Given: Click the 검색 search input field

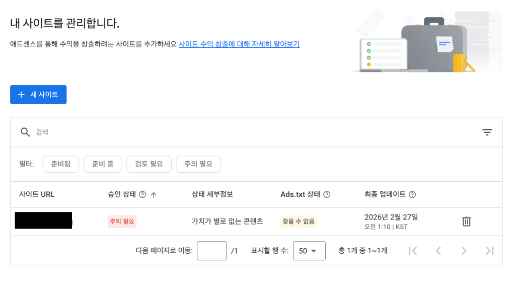Looking at the screenshot, I should pyautogui.click(x=252, y=132).
